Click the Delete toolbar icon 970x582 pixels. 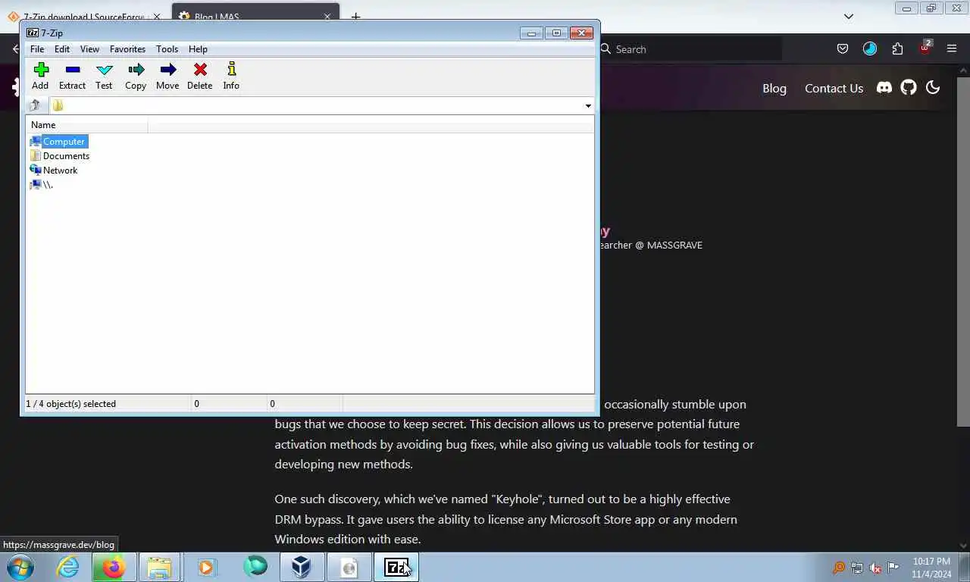(200, 76)
